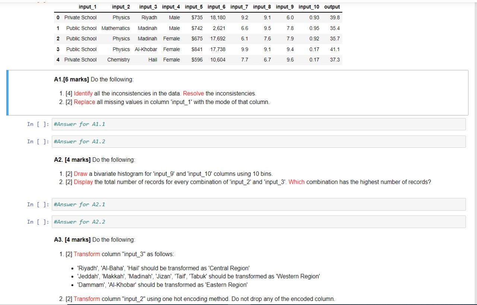
Task: Click the 'Riyadh' value in the table
Action: point(149,17)
